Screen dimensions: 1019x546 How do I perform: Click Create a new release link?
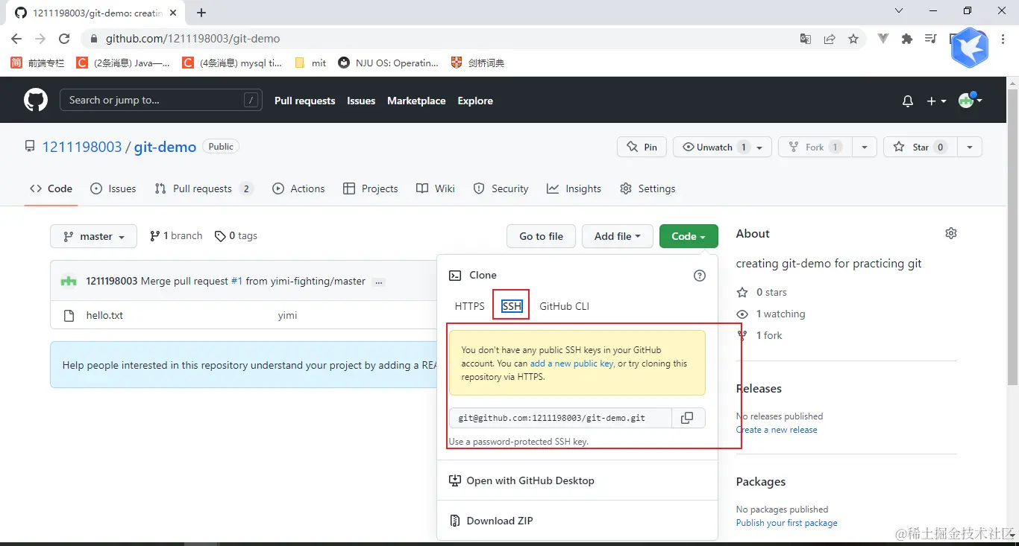tap(777, 430)
